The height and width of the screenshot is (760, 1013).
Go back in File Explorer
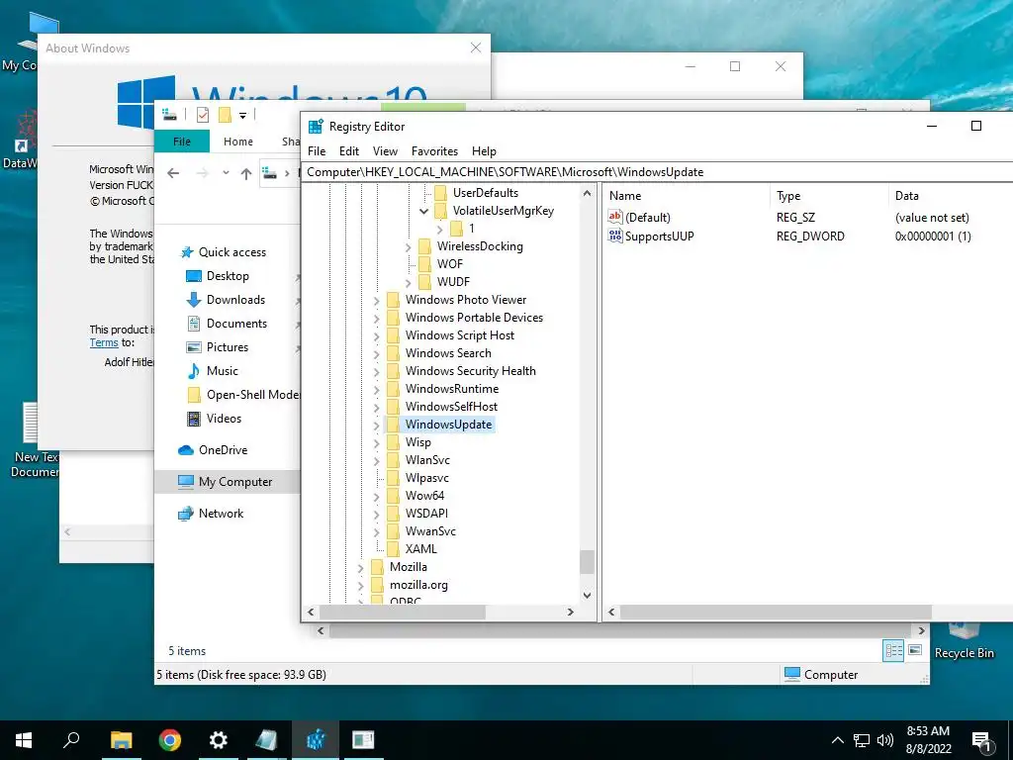[x=173, y=173]
